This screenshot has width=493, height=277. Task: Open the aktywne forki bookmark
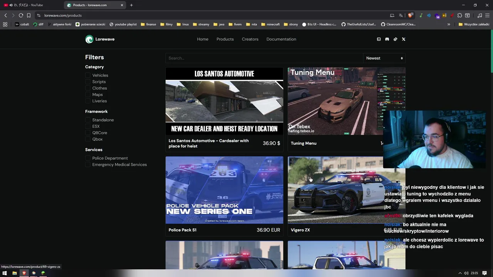coord(60,24)
